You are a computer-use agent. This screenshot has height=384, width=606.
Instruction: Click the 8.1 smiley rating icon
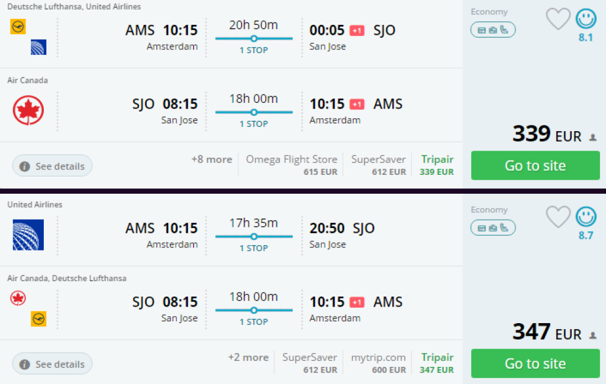586,19
